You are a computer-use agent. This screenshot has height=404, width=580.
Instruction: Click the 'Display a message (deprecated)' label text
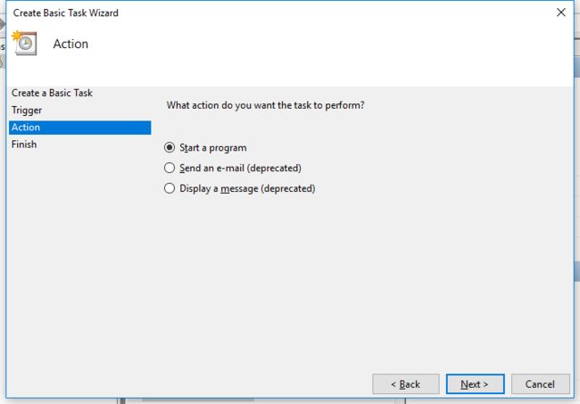coord(247,188)
